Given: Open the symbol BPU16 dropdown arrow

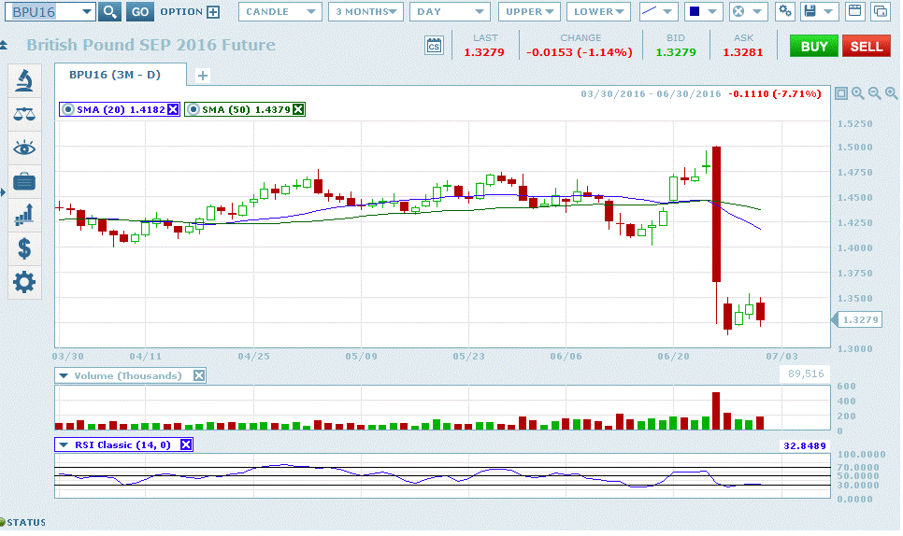Looking at the screenshot, I should point(86,11).
